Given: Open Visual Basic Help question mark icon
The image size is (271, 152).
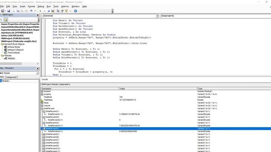Looking at the screenshot, I should (x=75, y=11).
